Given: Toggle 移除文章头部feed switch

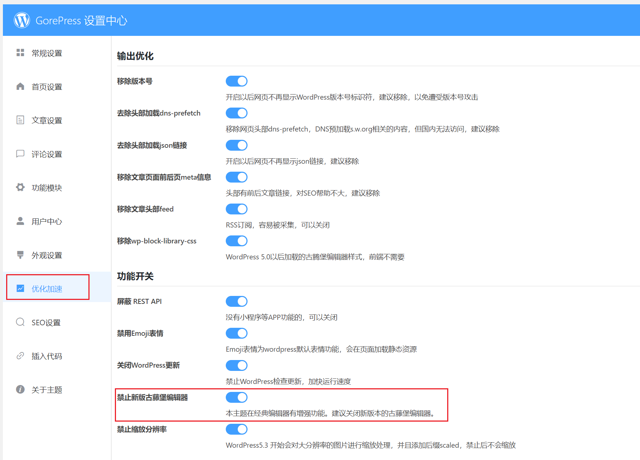Looking at the screenshot, I should pos(237,209).
